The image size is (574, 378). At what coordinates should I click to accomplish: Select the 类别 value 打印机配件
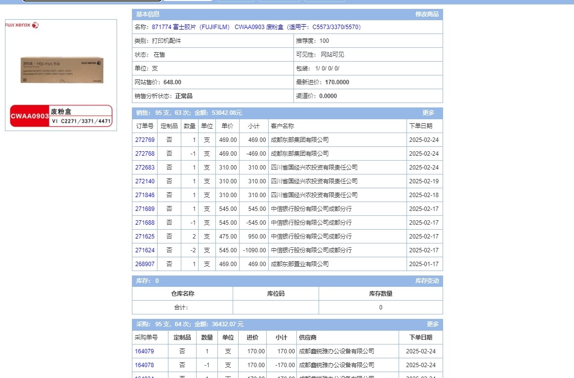coord(166,41)
